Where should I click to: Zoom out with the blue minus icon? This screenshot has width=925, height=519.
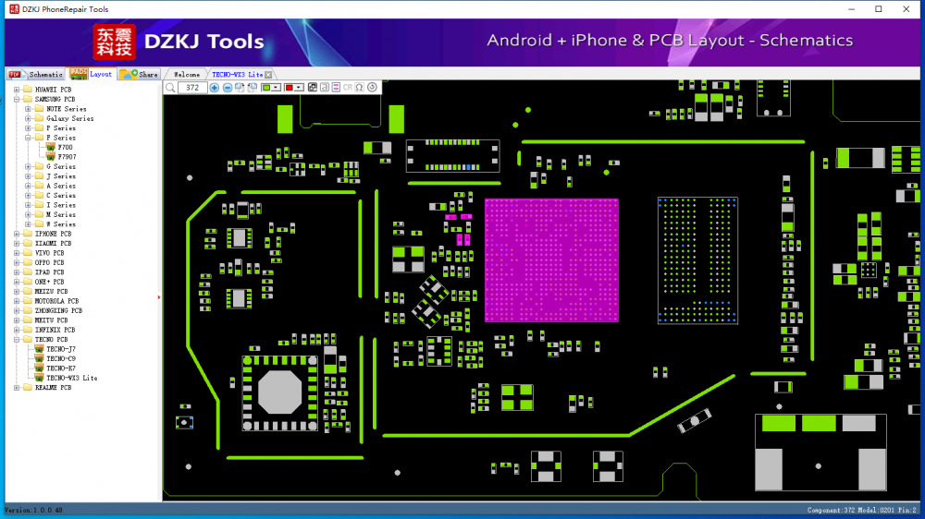tap(228, 88)
